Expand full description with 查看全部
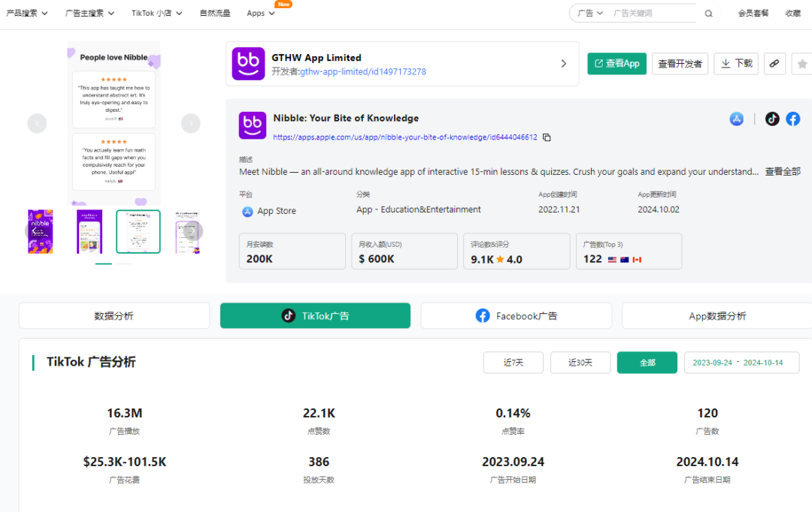812x512 pixels. 783,172
